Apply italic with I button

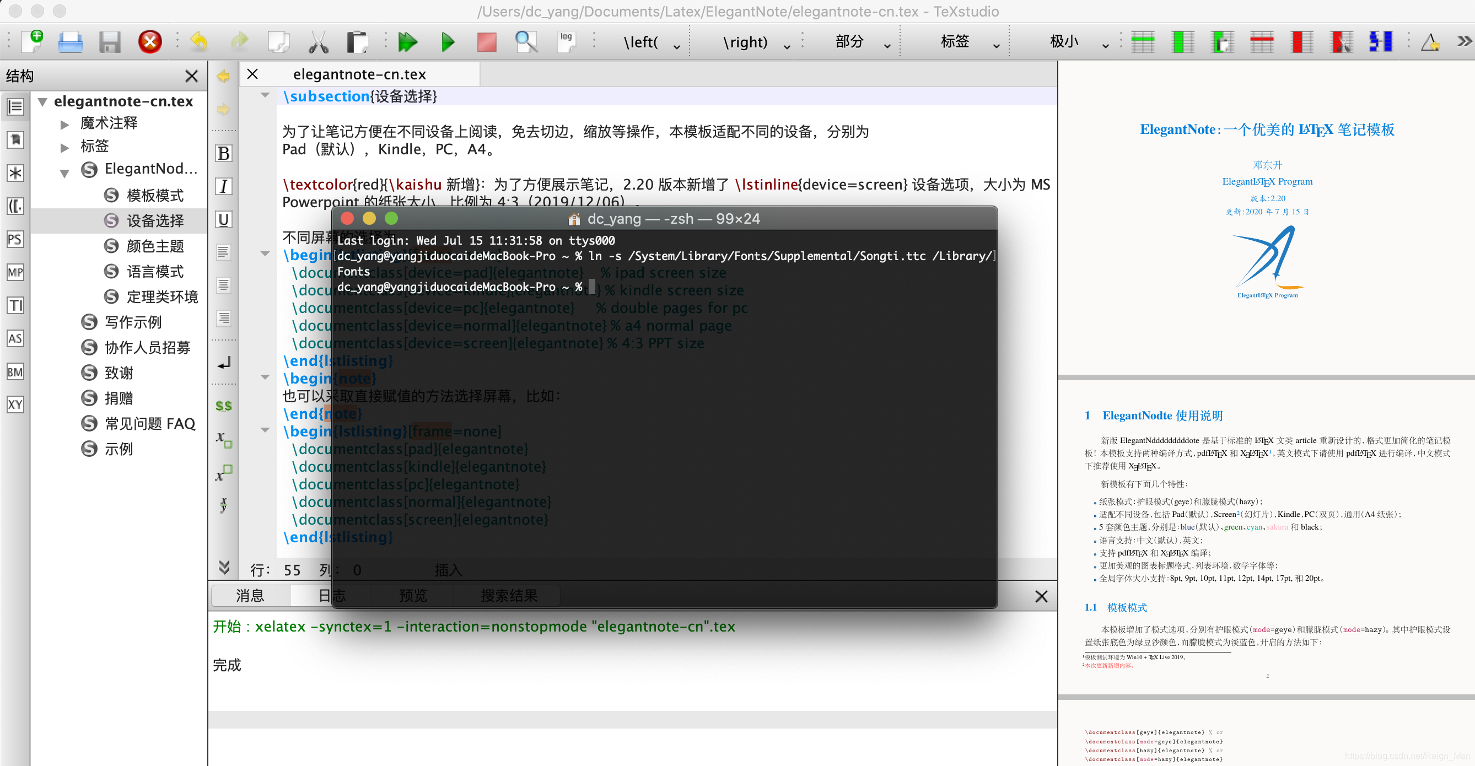click(x=224, y=187)
